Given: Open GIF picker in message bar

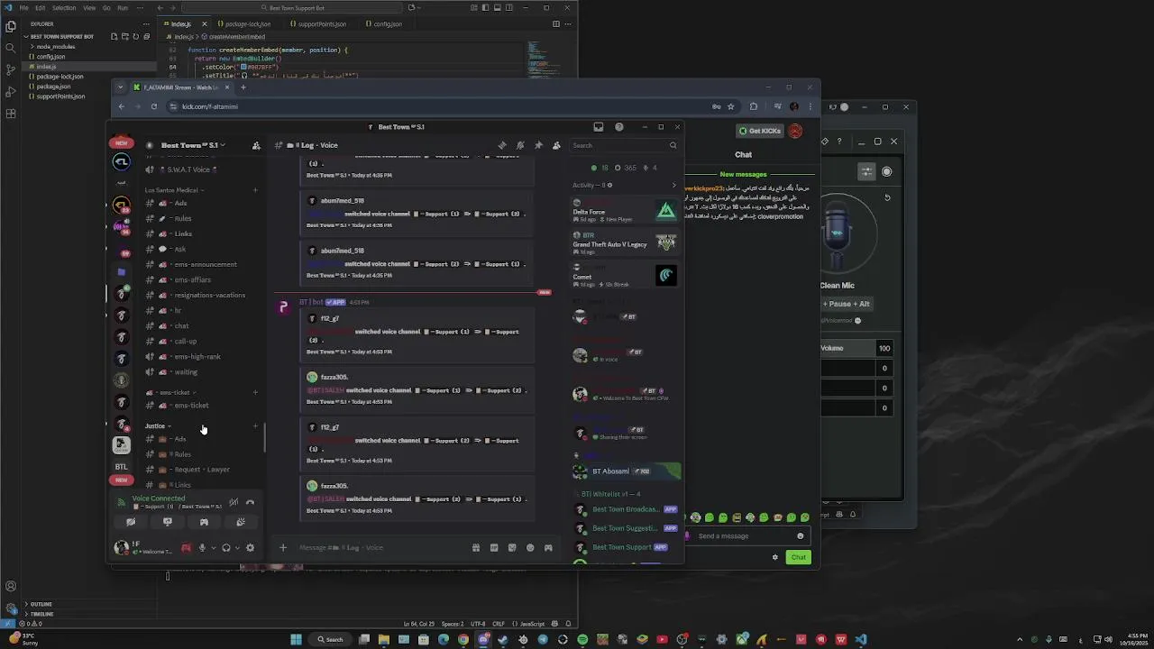Looking at the screenshot, I should pos(494,547).
